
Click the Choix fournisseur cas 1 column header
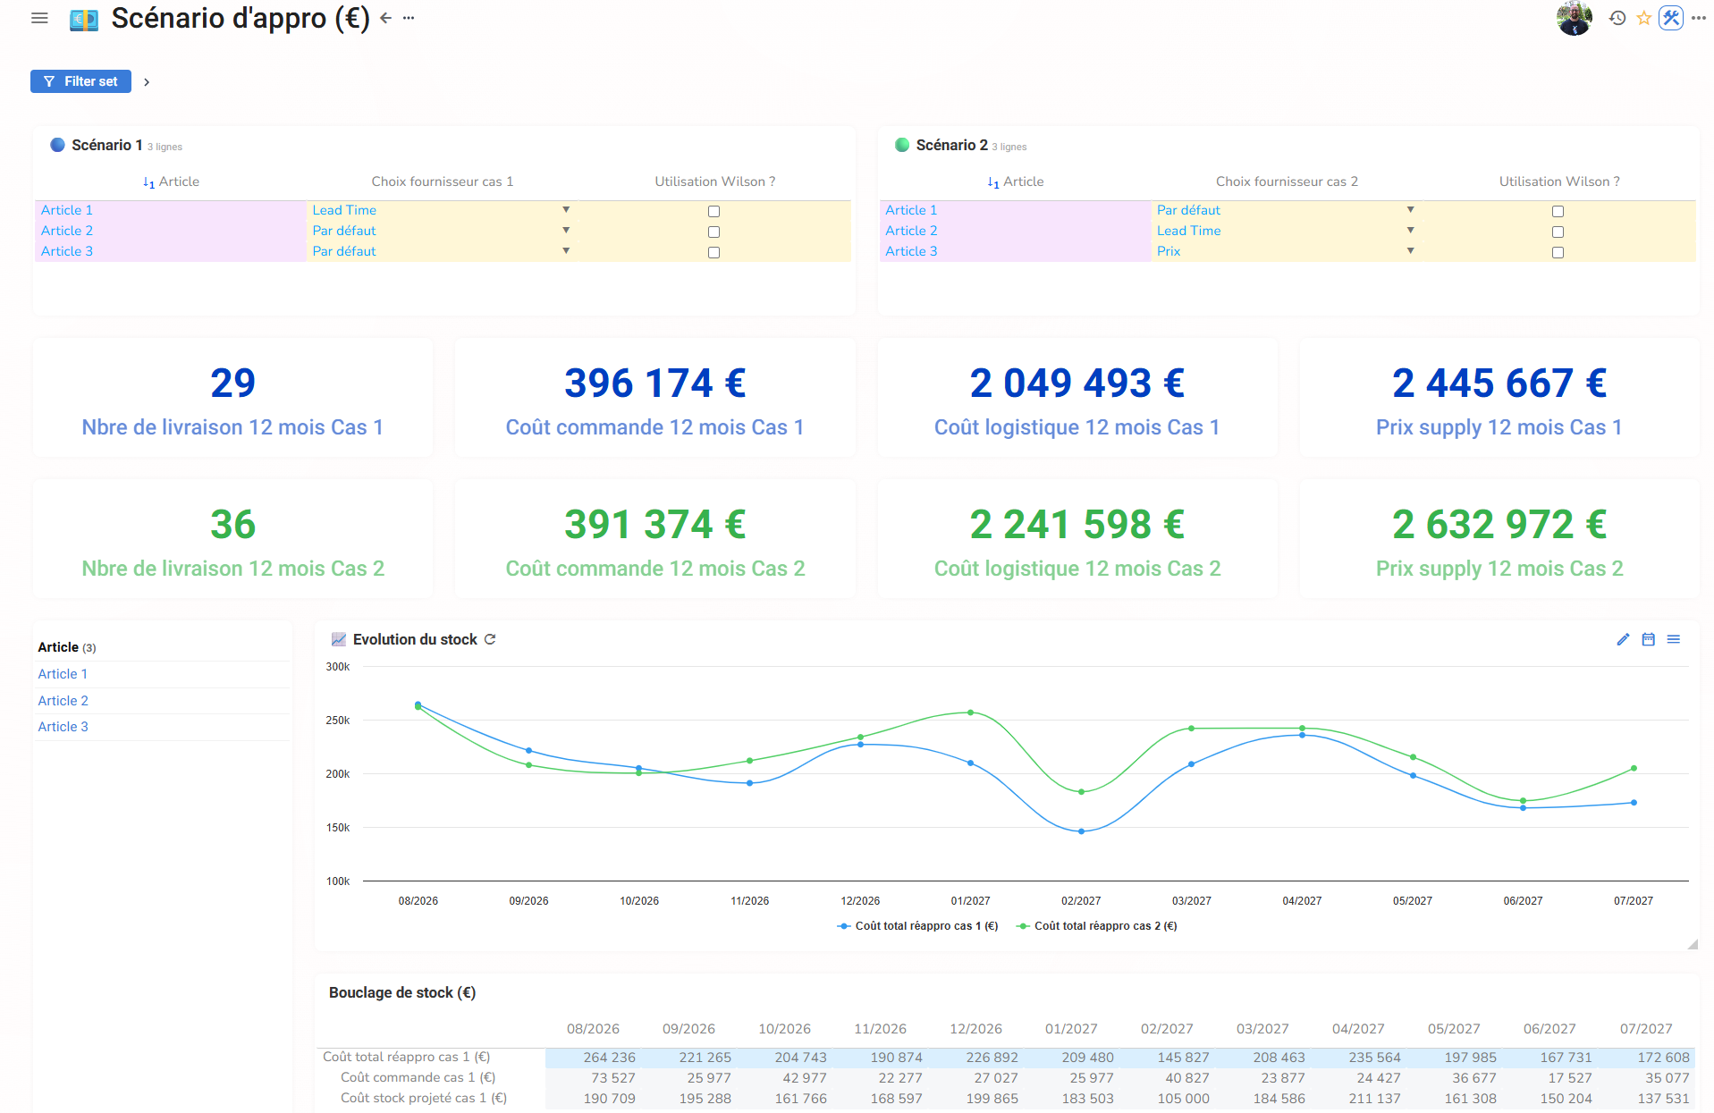[443, 181]
